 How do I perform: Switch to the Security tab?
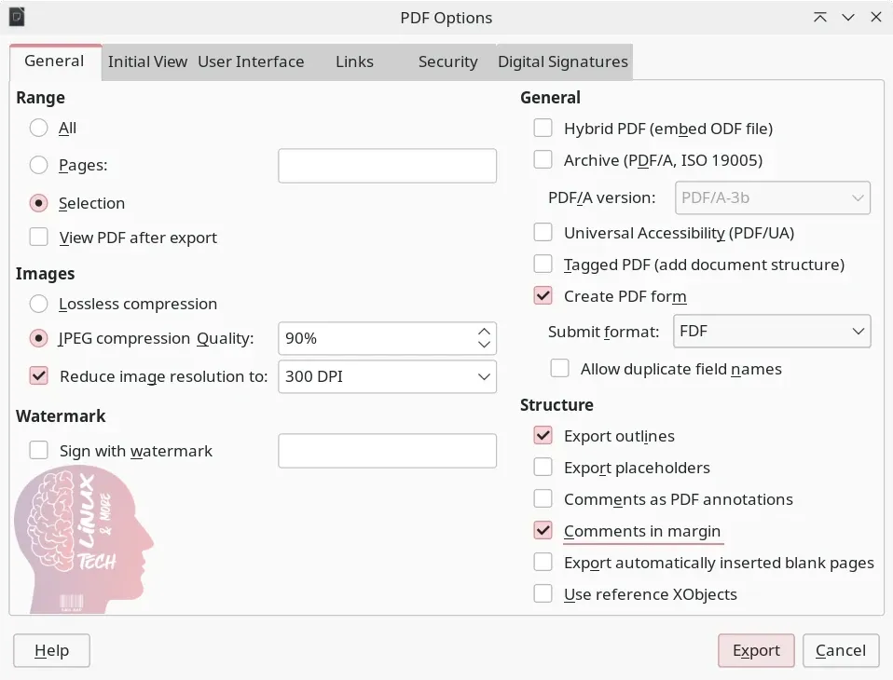point(447,61)
